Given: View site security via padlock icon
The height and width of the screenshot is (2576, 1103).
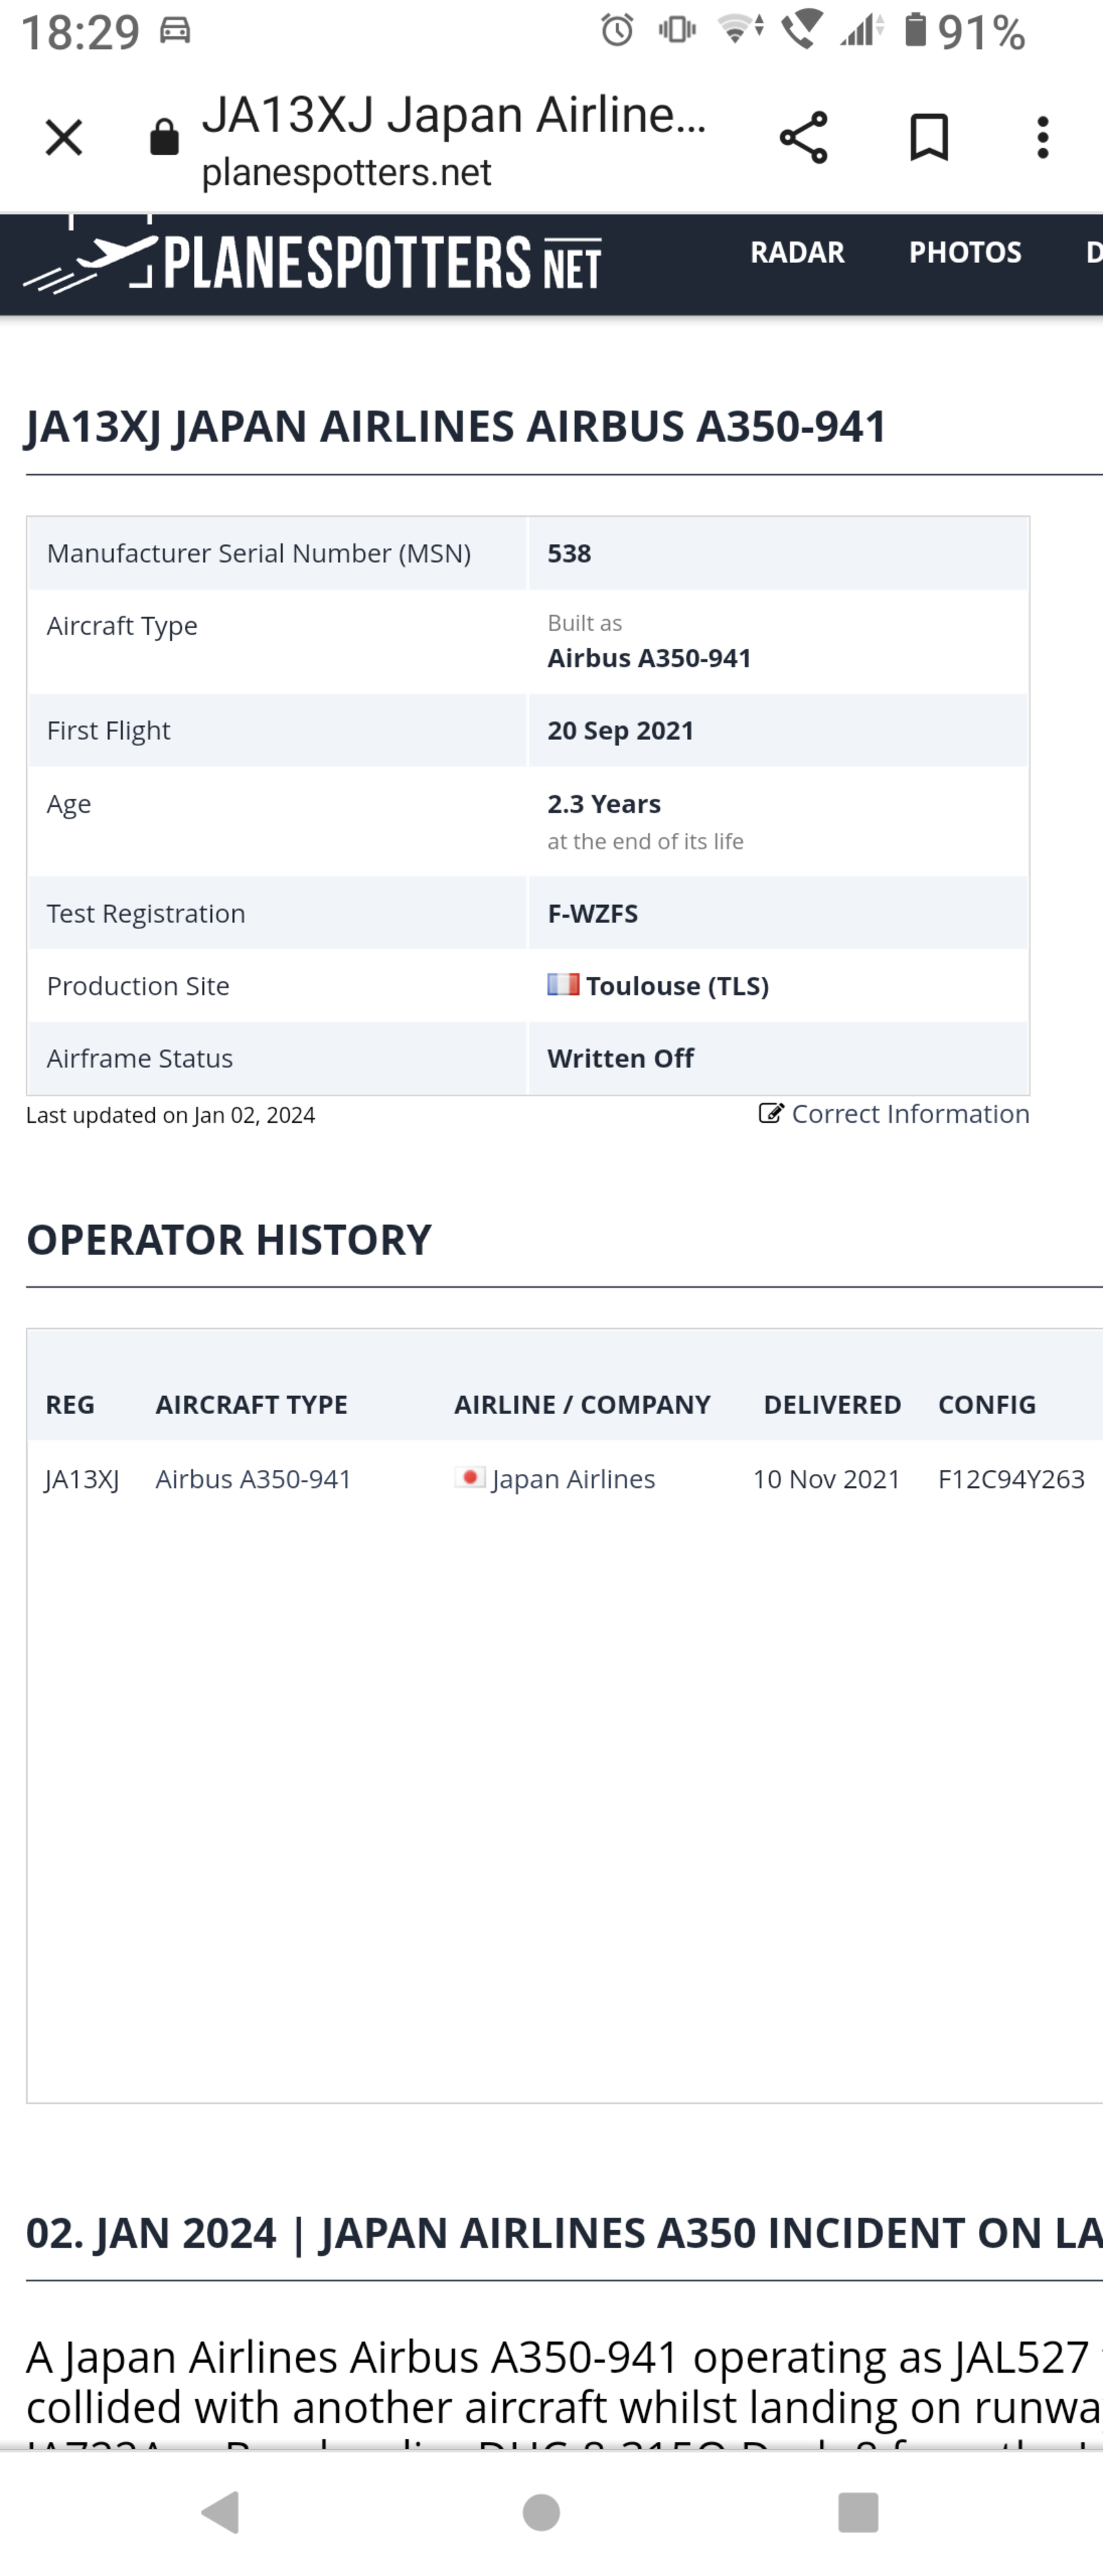Looking at the screenshot, I should pyautogui.click(x=164, y=137).
